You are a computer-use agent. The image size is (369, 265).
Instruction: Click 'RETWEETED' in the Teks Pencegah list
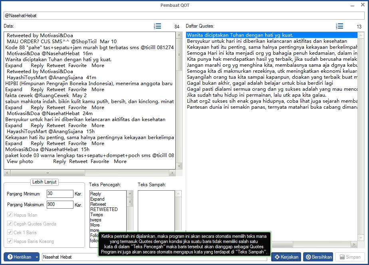[104, 209]
